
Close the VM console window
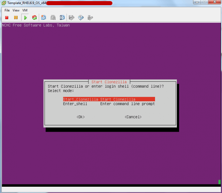215,2
